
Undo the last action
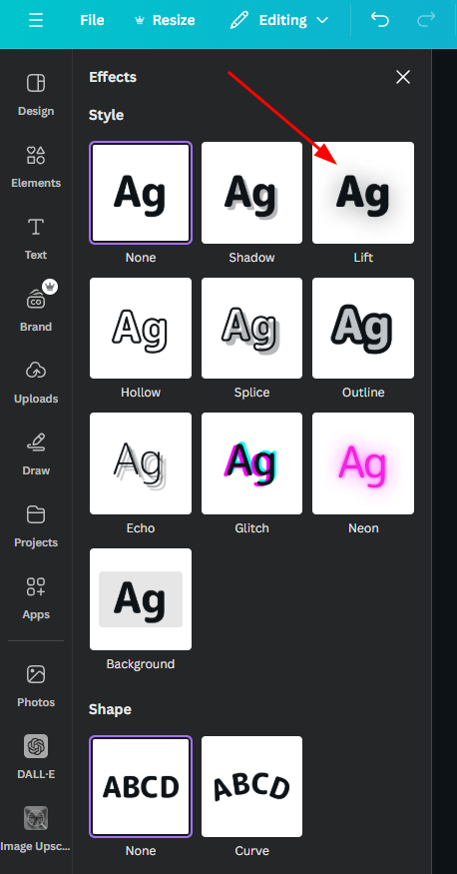click(380, 20)
